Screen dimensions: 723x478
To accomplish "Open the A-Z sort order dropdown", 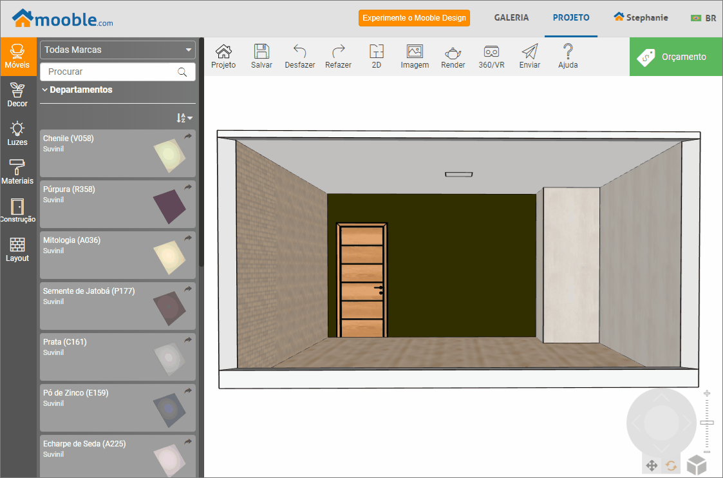I will [x=184, y=118].
